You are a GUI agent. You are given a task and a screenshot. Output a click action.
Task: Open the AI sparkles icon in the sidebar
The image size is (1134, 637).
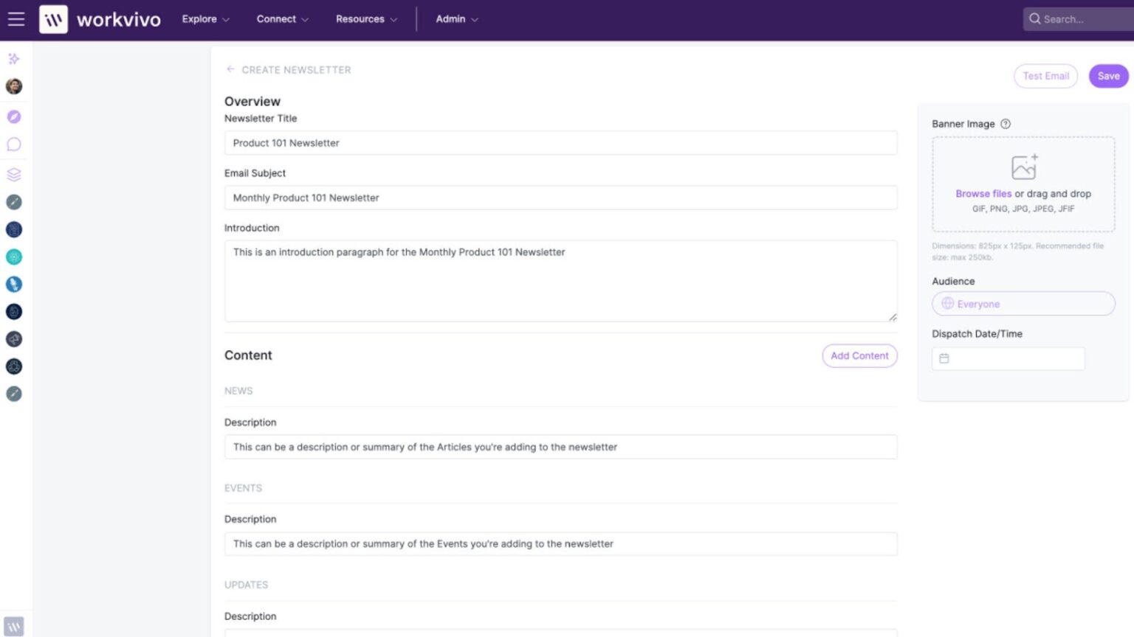(13, 58)
